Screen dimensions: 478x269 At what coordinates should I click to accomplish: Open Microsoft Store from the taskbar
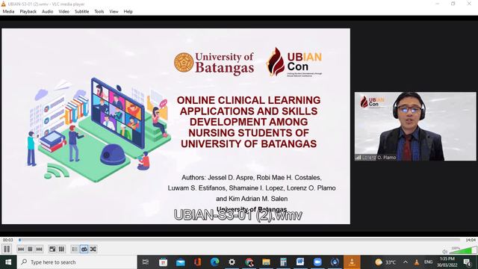click(x=163, y=262)
